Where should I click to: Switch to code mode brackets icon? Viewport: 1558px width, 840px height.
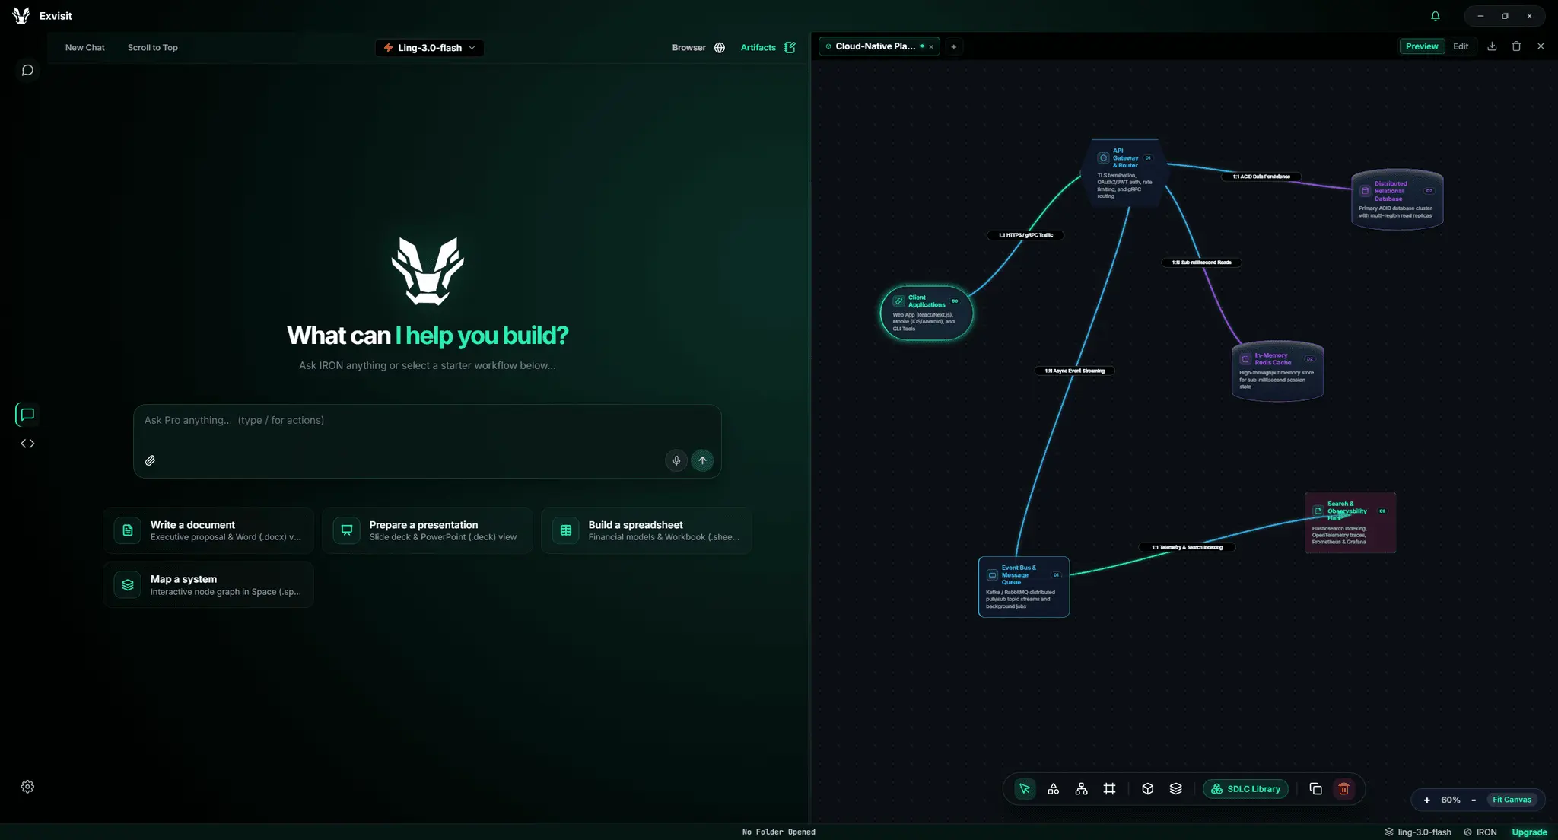[27, 444]
